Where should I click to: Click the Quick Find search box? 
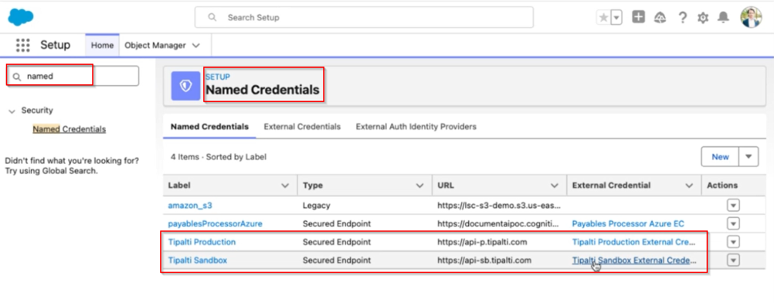click(x=80, y=76)
